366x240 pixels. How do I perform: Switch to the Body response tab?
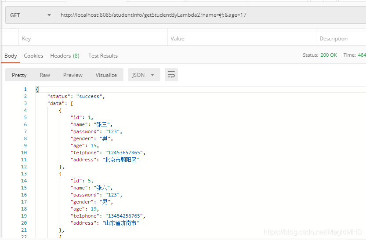click(11, 56)
